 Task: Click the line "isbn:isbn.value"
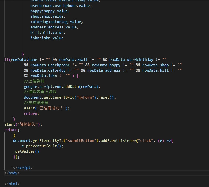47,38
